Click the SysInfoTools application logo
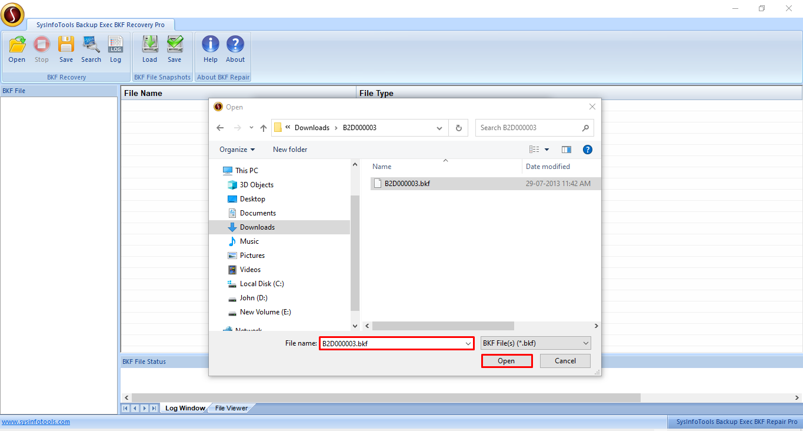This screenshot has height=431, width=803. point(12,15)
